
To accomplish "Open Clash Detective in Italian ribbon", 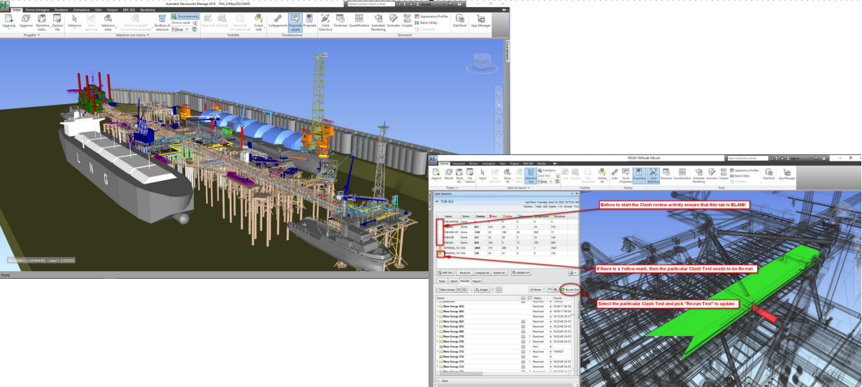I will (x=325, y=22).
